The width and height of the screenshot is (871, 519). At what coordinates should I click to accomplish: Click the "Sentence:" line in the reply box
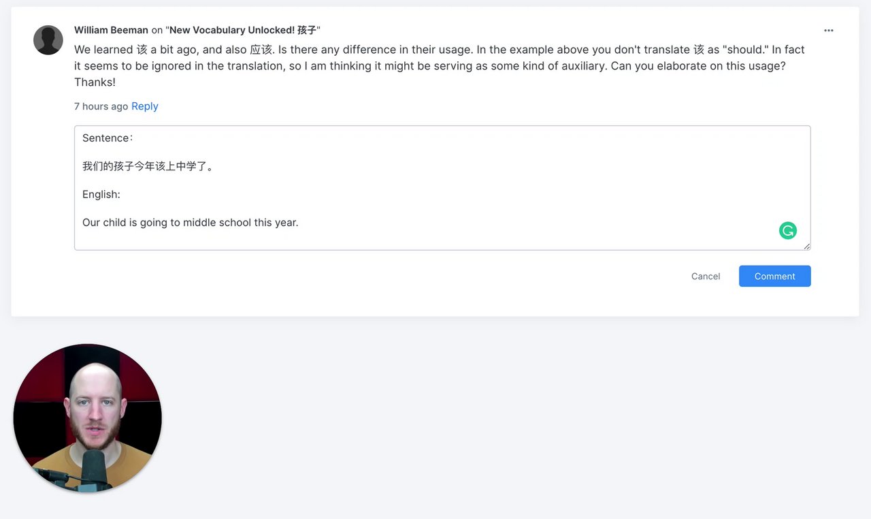point(108,138)
